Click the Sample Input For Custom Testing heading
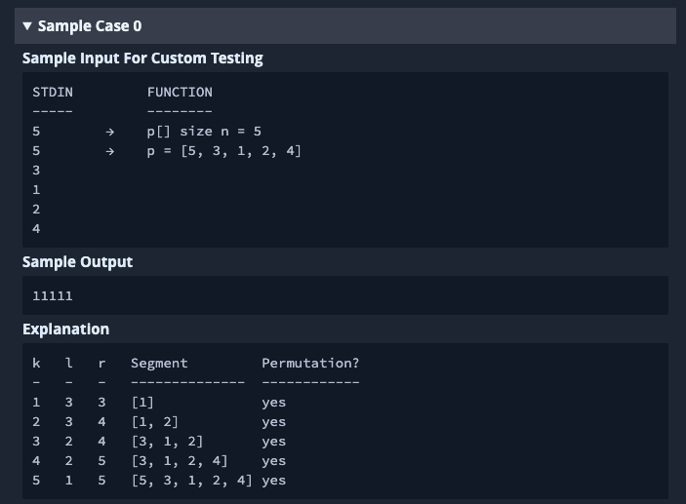The width and height of the screenshot is (686, 504). point(142,58)
